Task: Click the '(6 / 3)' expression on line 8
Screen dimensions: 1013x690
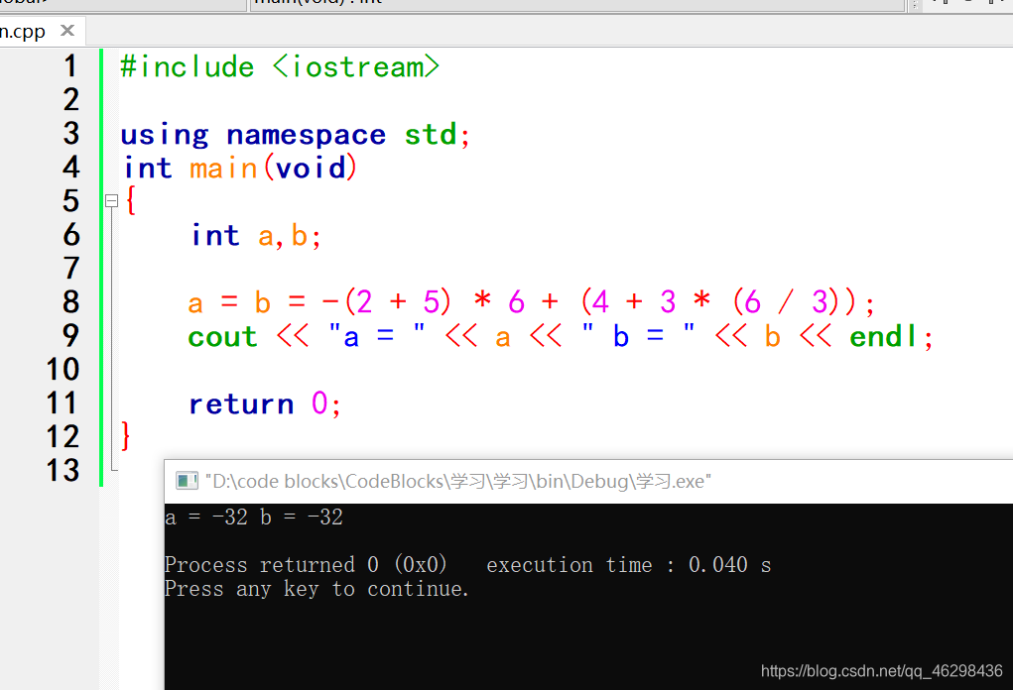Action: (786, 301)
